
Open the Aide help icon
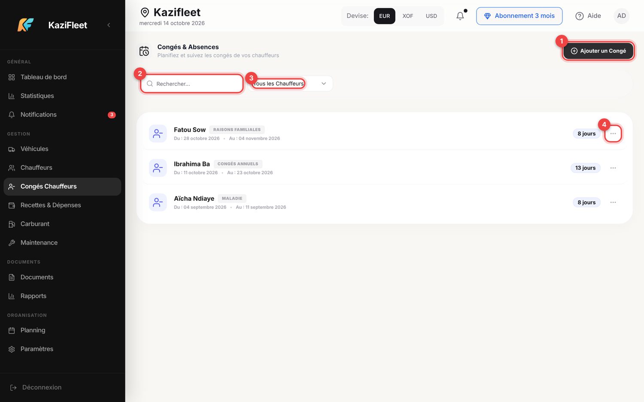(580, 16)
